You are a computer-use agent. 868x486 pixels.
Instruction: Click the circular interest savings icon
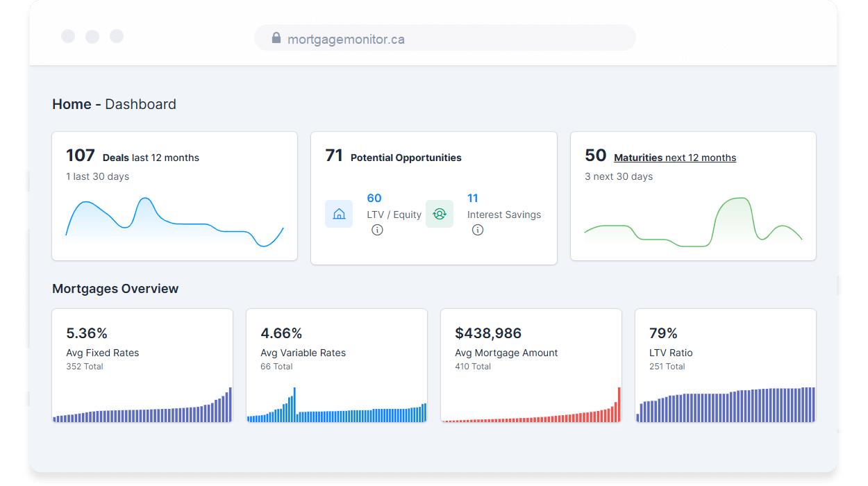click(440, 214)
